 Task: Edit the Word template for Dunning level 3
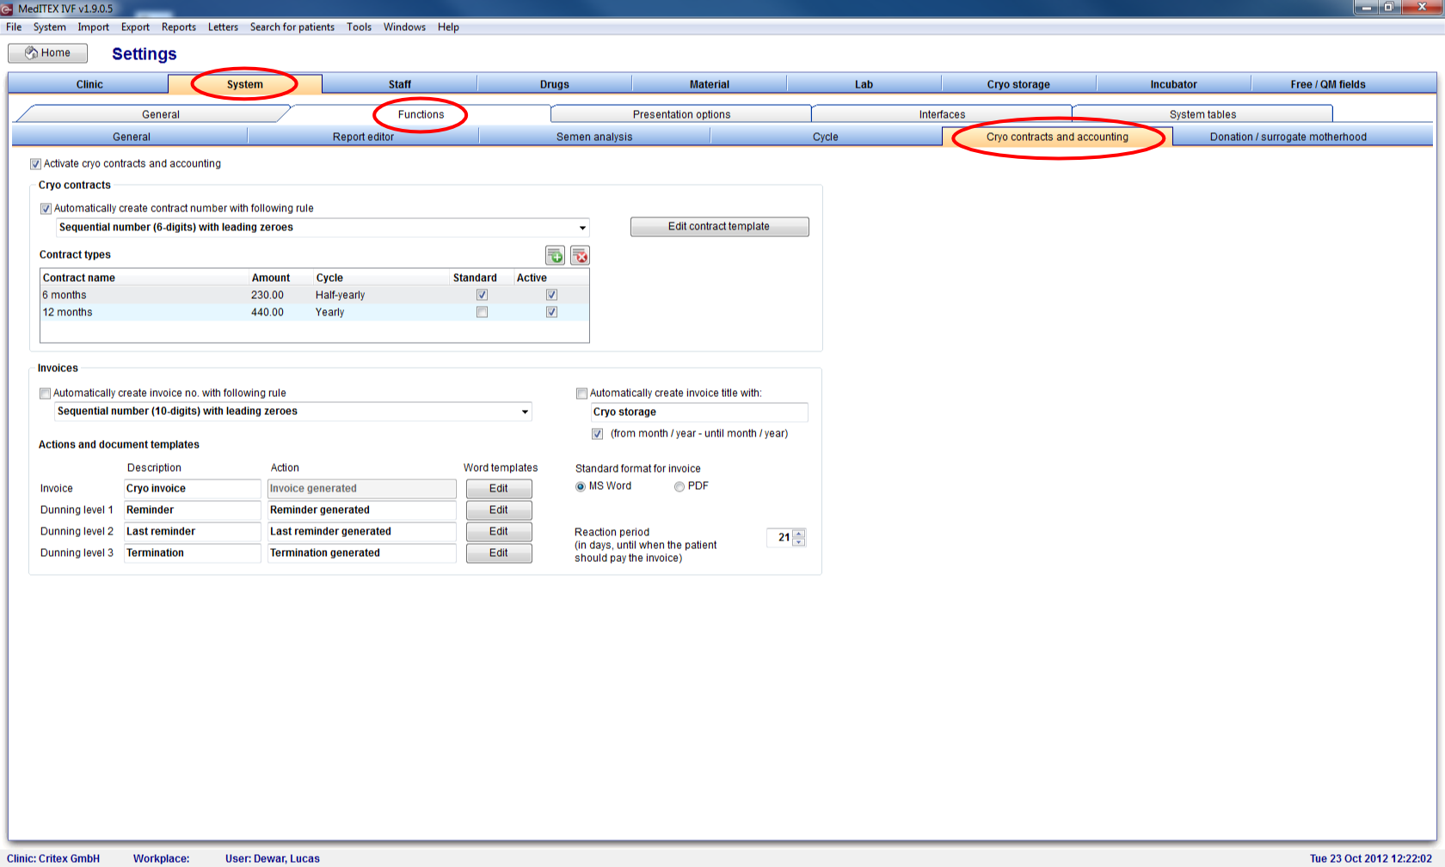(499, 553)
